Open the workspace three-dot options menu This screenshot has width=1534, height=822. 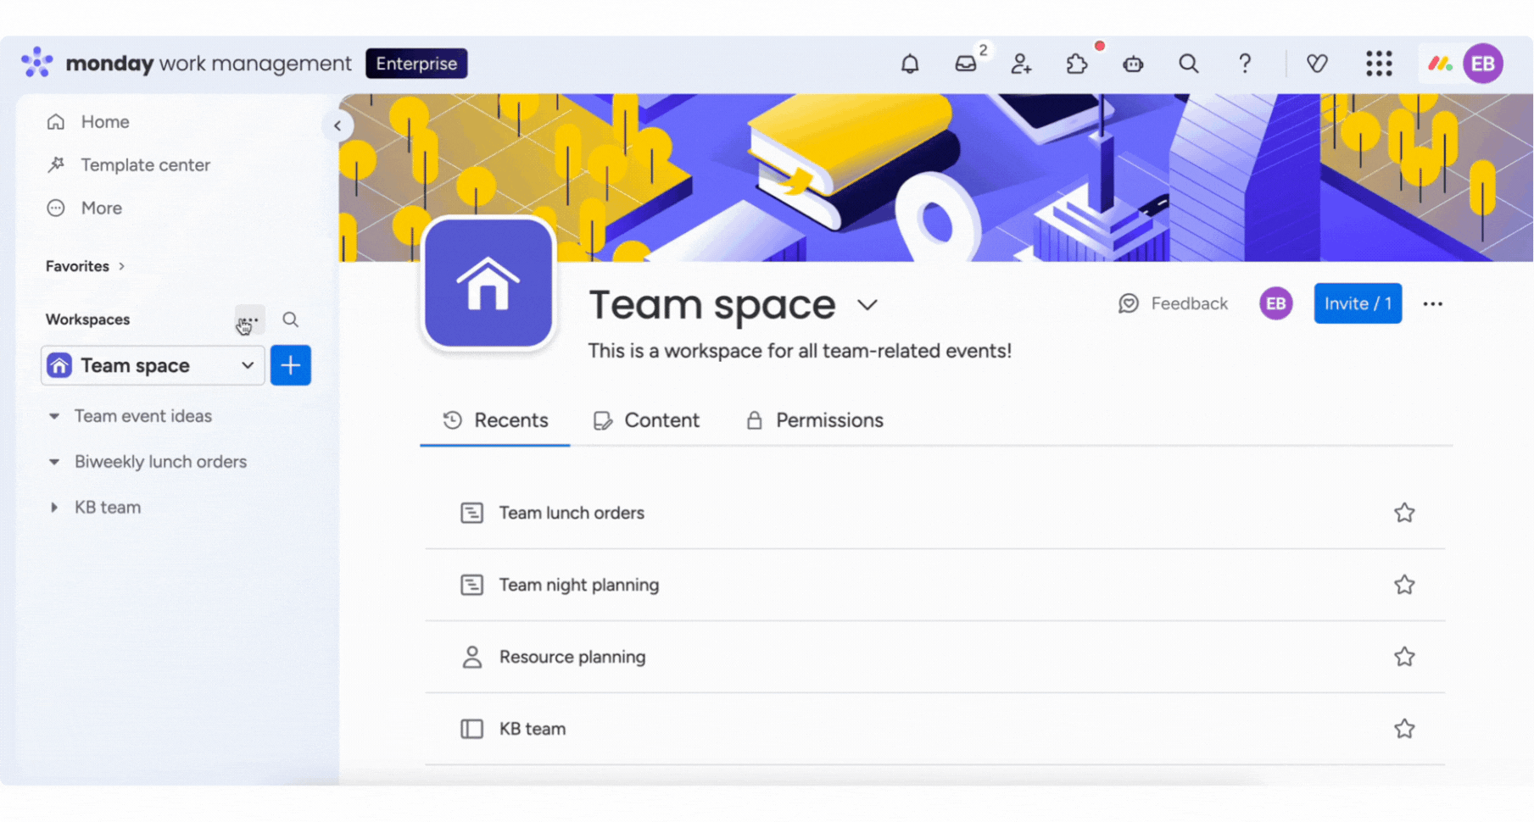coord(1433,303)
